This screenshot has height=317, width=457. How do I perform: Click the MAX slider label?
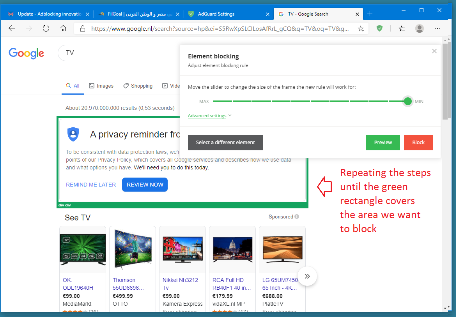(x=204, y=102)
